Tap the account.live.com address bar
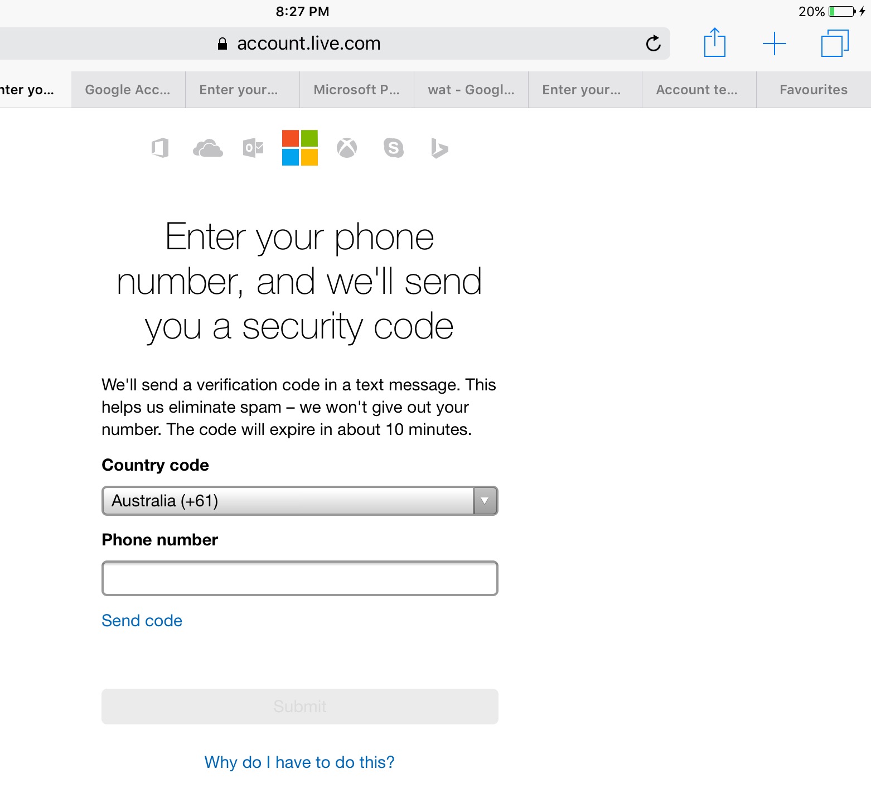This screenshot has height=793, width=871. (335, 43)
